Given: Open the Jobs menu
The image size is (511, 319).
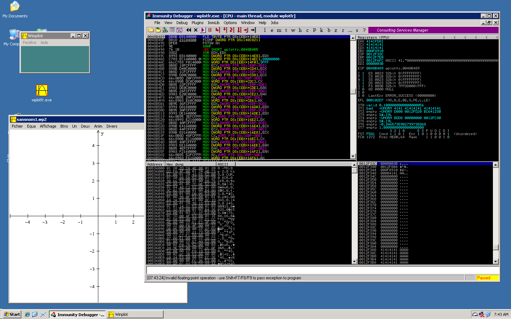Looking at the screenshot, I should (x=274, y=23).
